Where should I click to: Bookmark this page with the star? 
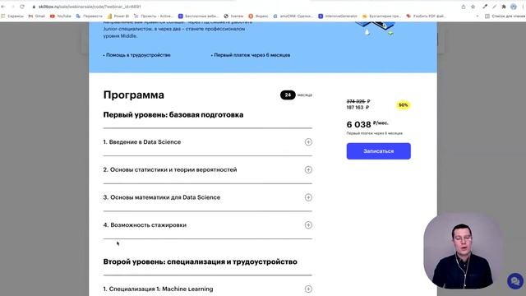click(x=473, y=7)
